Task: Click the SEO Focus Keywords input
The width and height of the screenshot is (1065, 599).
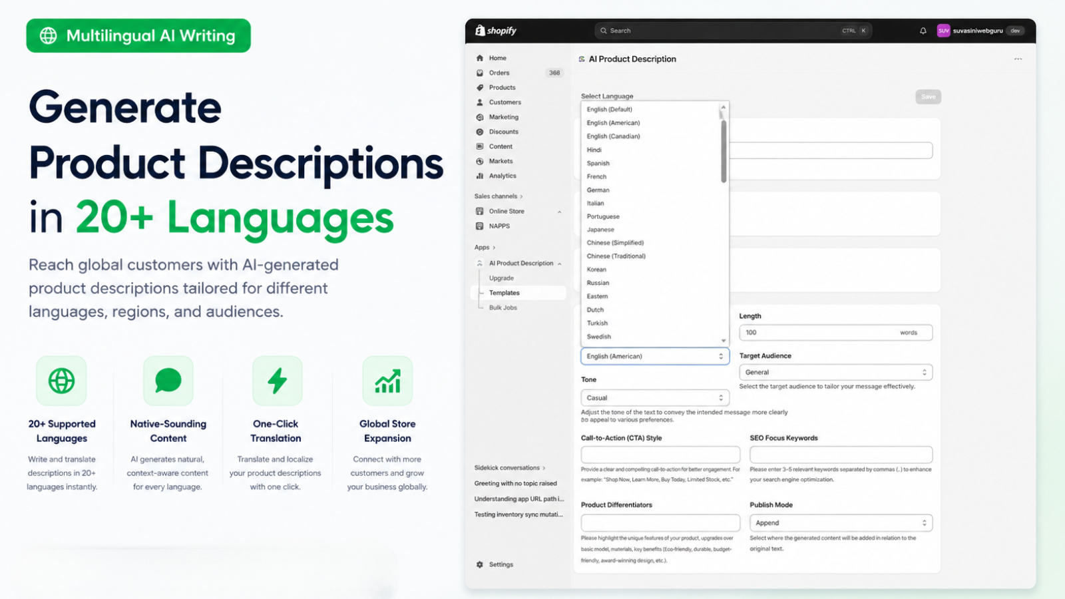Action: [841, 455]
